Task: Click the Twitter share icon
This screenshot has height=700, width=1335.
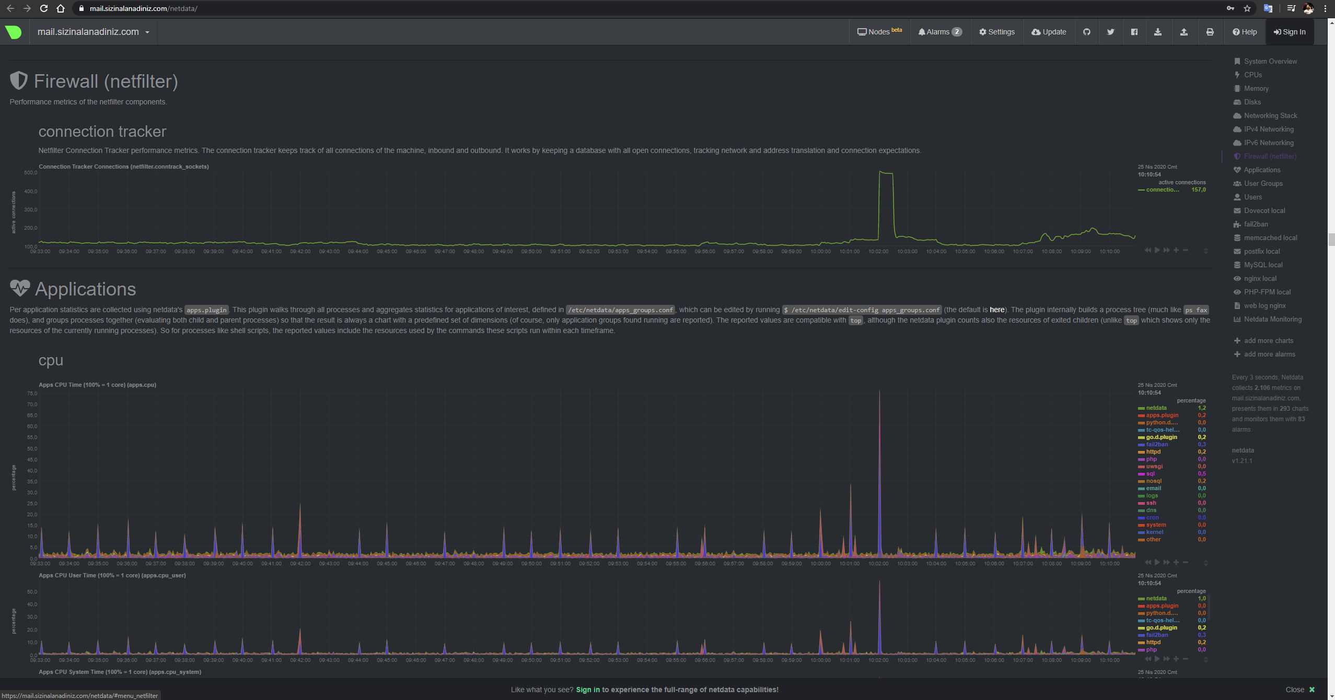Action: 1110,32
